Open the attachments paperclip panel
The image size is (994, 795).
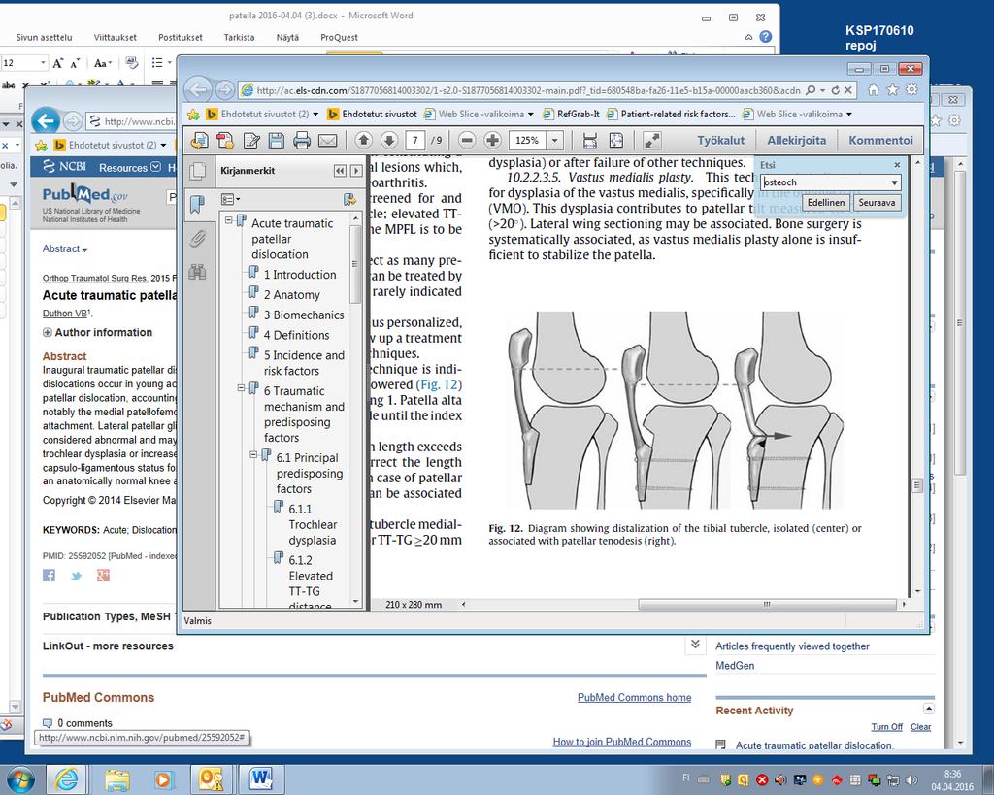[x=198, y=239]
